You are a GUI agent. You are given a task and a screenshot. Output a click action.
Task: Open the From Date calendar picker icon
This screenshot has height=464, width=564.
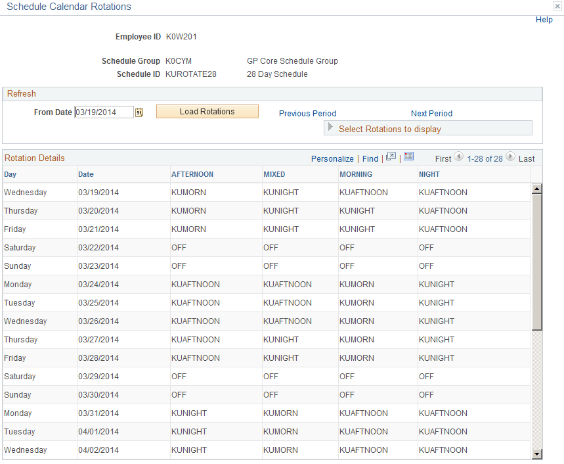[x=139, y=112]
